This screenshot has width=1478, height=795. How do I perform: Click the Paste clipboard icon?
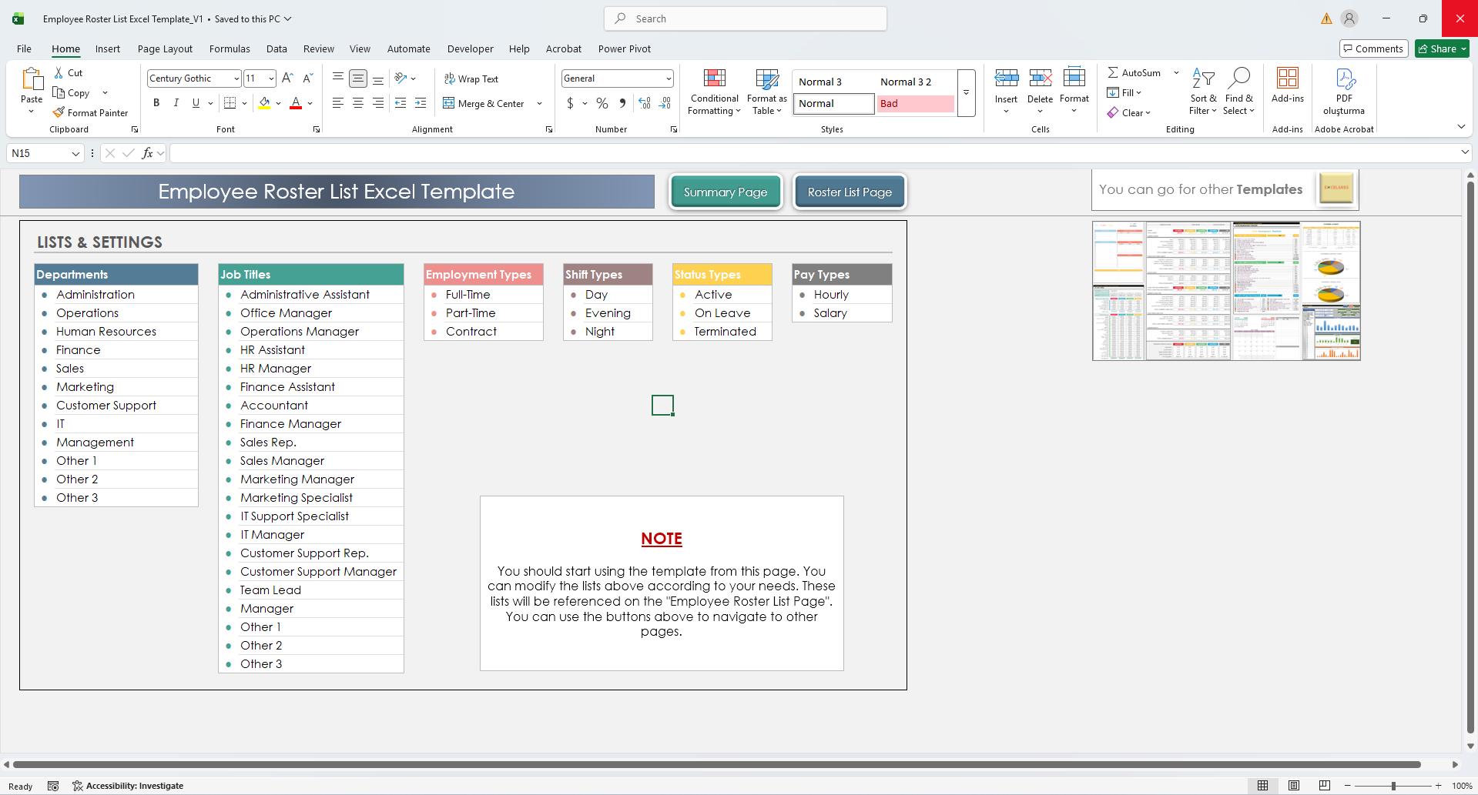32,78
